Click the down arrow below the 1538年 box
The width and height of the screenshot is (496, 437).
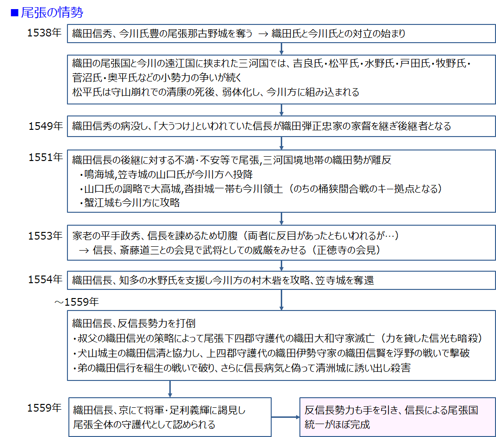tap(281, 48)
